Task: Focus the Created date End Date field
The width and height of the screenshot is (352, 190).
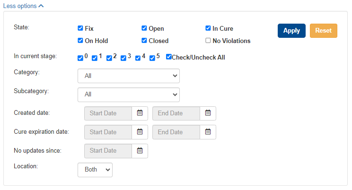Action: [176, 113]
